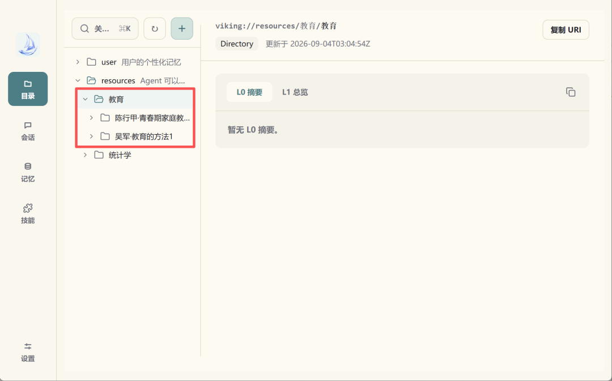Click the Directory type badge

point(237,44)
